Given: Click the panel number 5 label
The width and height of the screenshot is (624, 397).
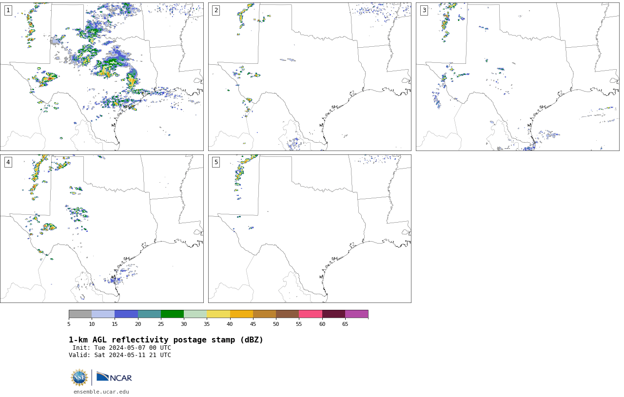Looking at the screenshot, I should click(216, 162).
